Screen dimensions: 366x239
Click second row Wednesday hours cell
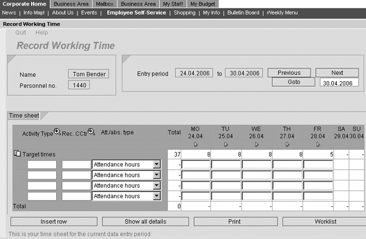[x=257, y=175]
